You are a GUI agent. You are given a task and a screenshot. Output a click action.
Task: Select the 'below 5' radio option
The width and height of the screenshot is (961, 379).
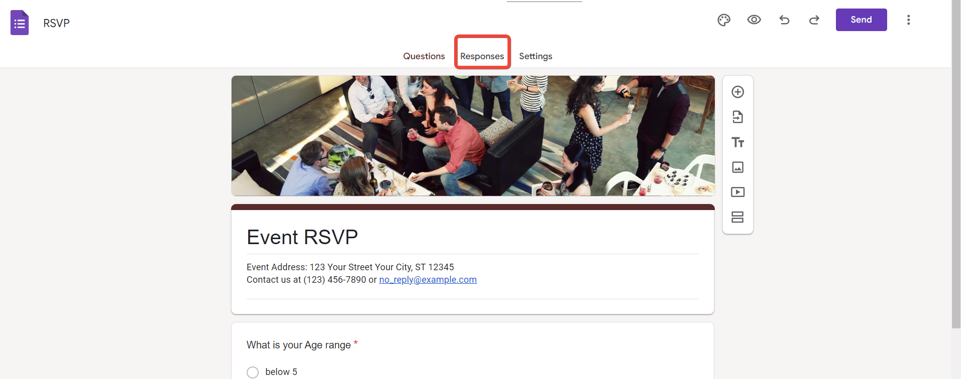[x=253, y=372]
